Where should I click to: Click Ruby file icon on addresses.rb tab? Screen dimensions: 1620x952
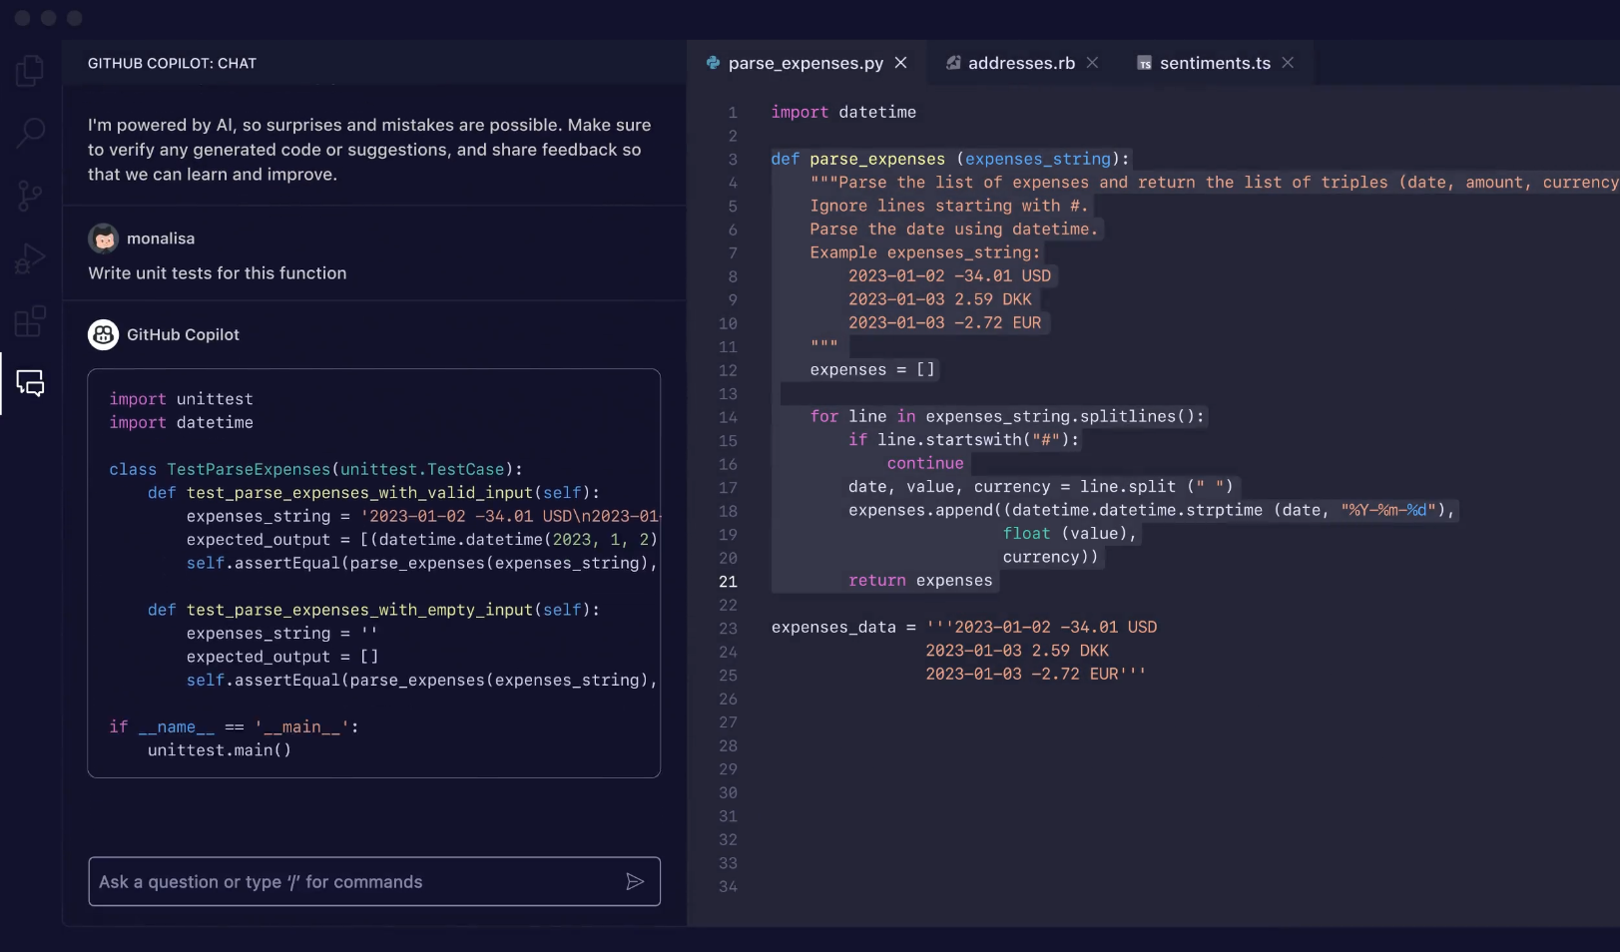pos(953,63)
